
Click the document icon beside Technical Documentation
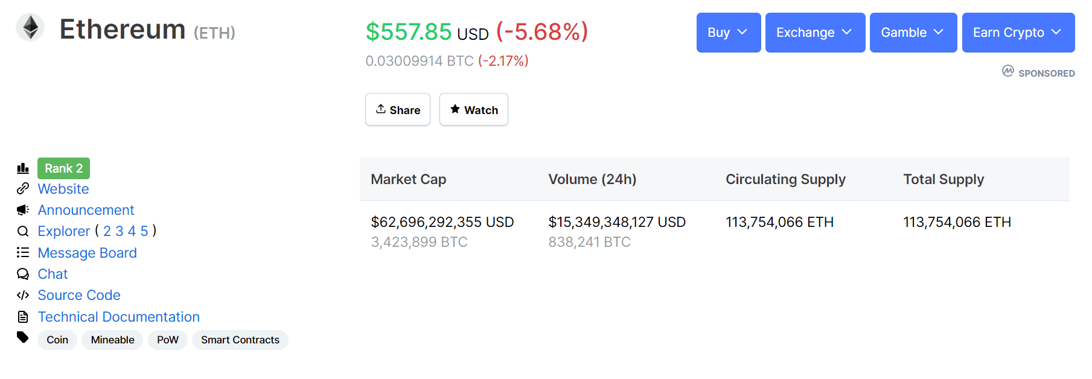coord(23,317)
